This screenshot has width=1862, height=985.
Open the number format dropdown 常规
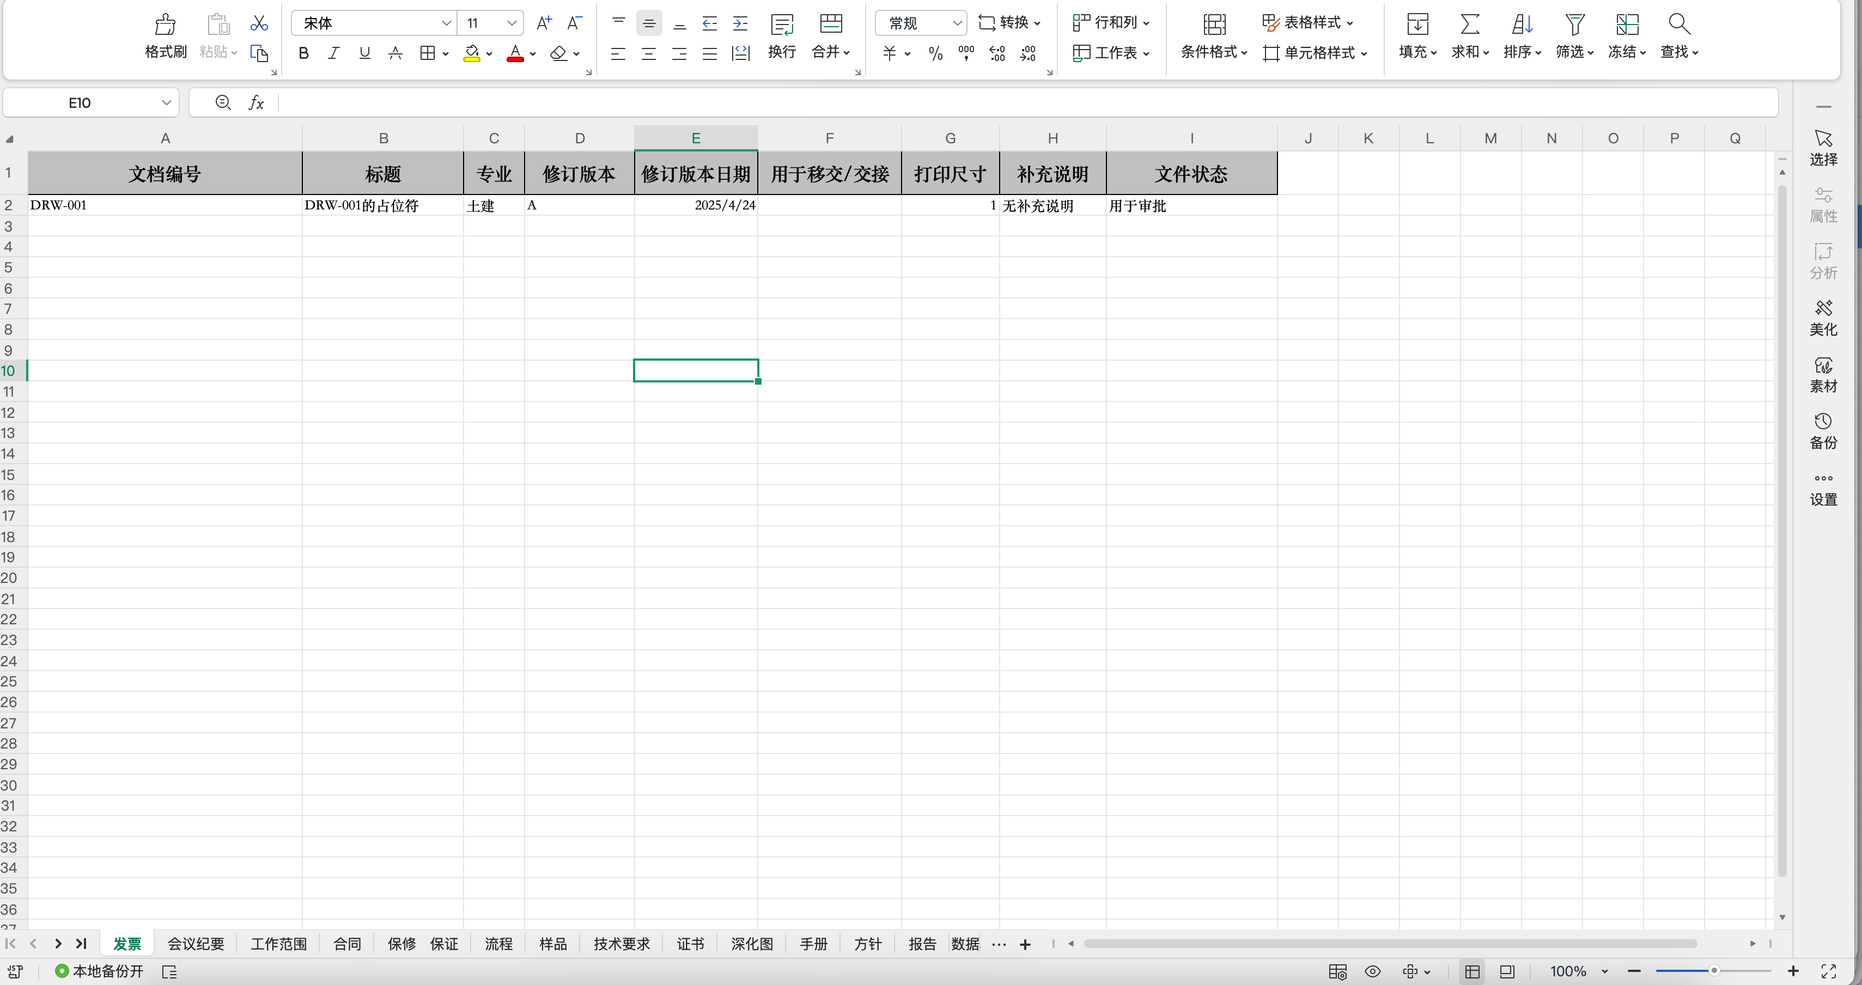click(956, 23)
